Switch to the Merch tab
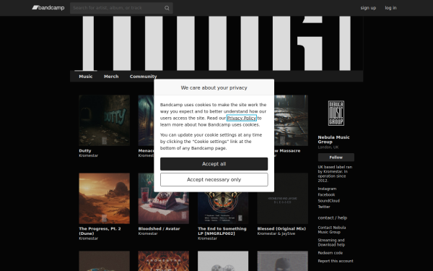433x271 pixels. point(111,77)
